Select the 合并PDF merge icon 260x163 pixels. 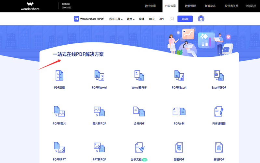click(139, 111)
